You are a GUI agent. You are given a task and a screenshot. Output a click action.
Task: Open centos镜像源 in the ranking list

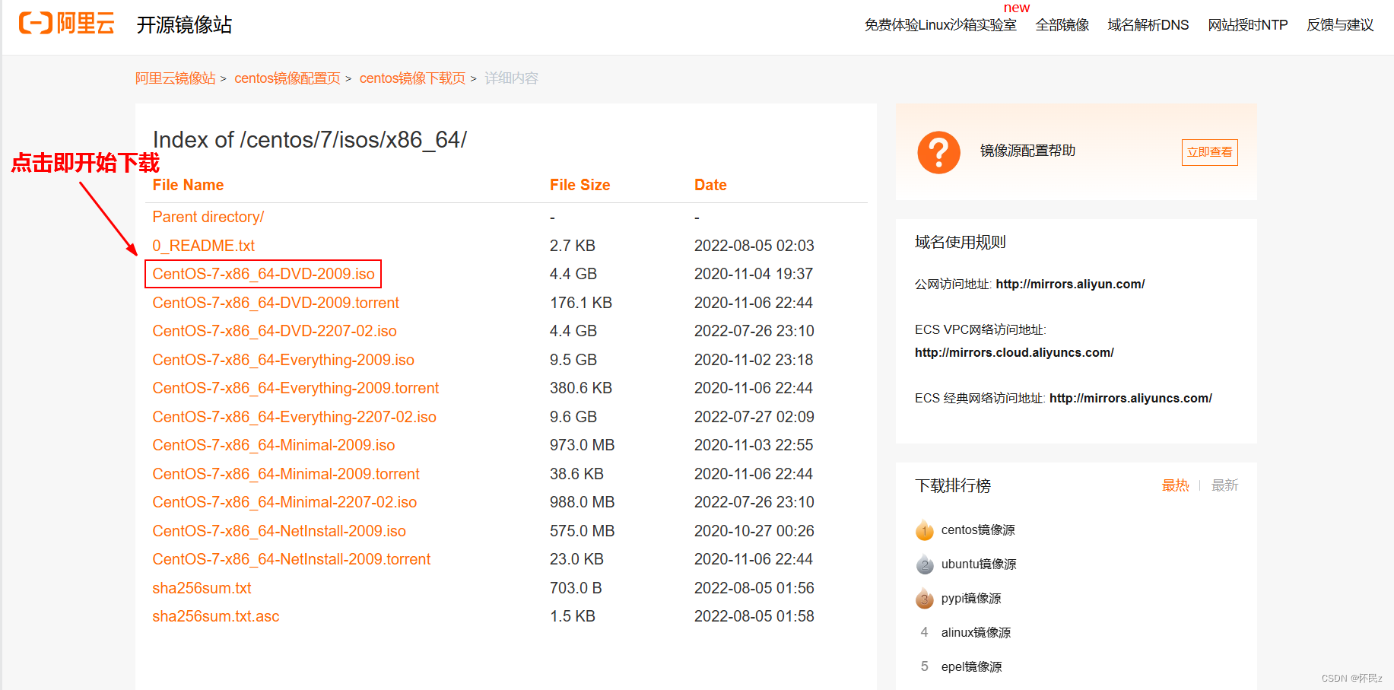(978, 530)
